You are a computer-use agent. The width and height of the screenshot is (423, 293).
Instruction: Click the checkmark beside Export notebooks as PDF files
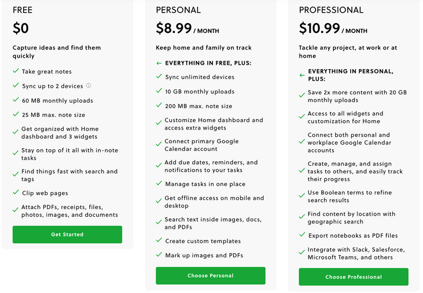pyautogui.click(x=302, y=234)
